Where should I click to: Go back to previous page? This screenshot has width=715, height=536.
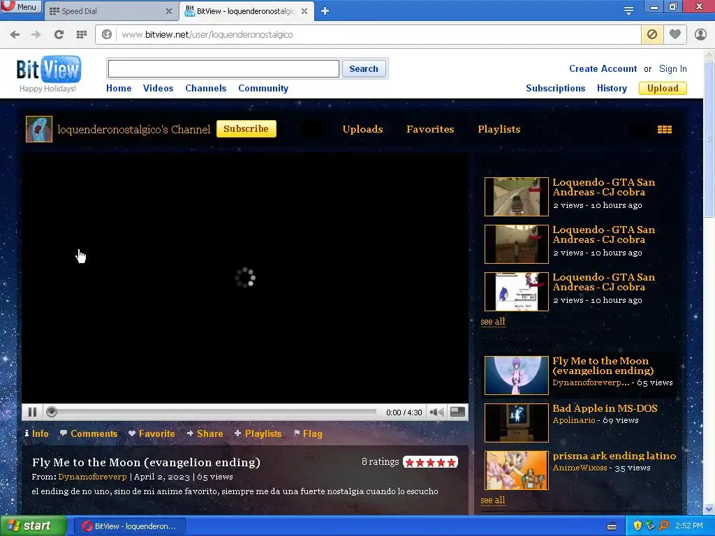pos(15,35)
